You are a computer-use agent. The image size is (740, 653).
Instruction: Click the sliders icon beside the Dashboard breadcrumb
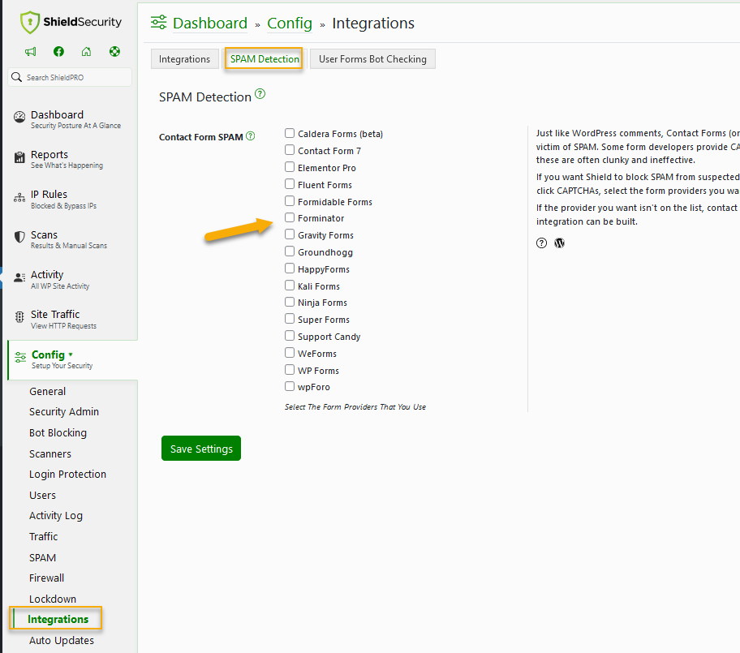(x=158, y=22)
